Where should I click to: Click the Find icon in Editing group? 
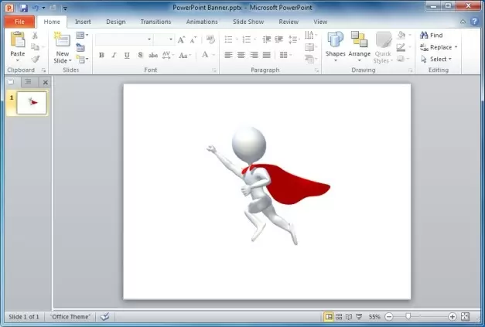432,36
